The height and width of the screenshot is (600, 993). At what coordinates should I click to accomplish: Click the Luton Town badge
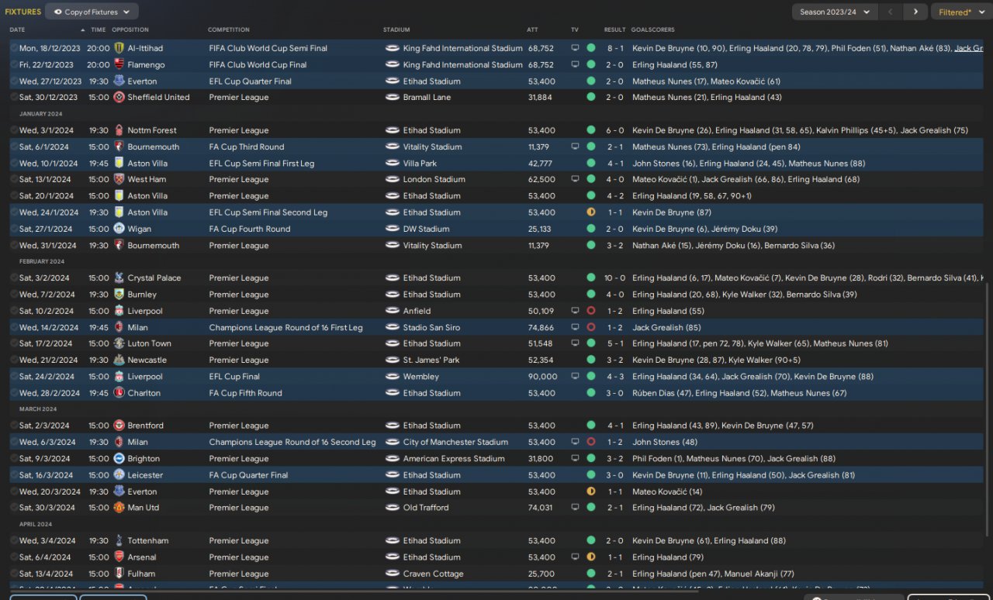[119, 344]
